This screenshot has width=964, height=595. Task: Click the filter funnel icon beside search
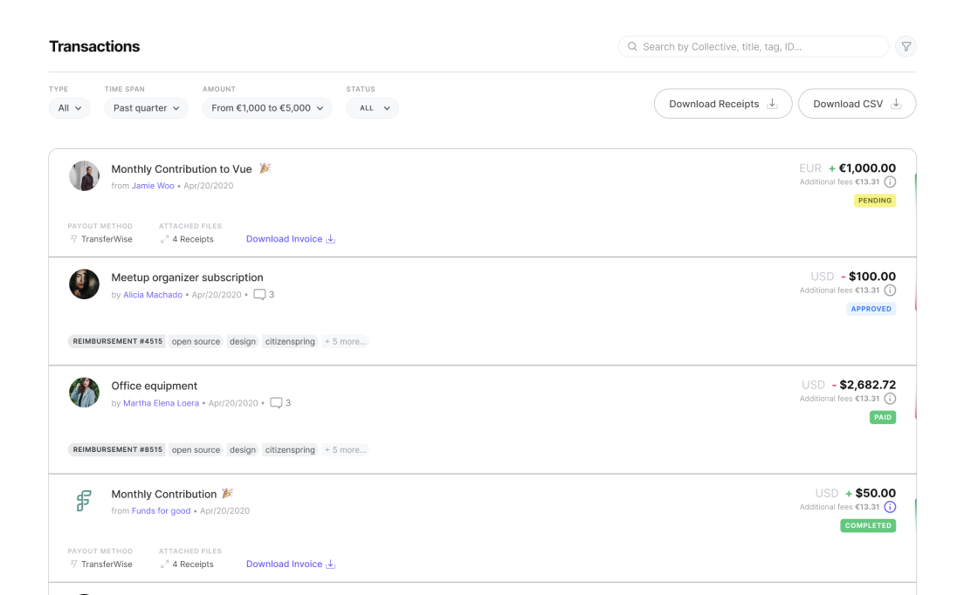point(906,47)
